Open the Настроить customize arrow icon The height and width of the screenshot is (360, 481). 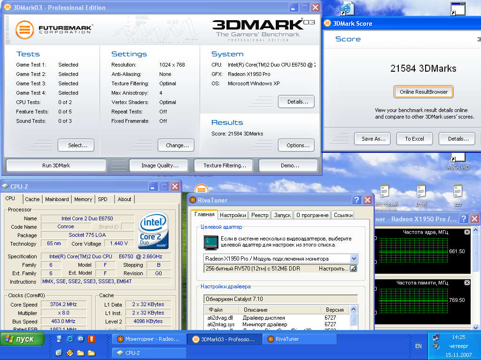point(353,269)
